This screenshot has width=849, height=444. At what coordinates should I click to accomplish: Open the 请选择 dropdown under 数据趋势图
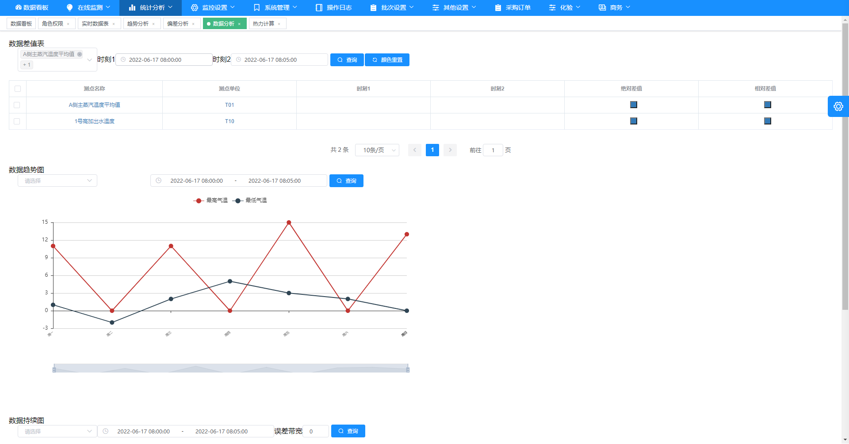tap(57, 181)
